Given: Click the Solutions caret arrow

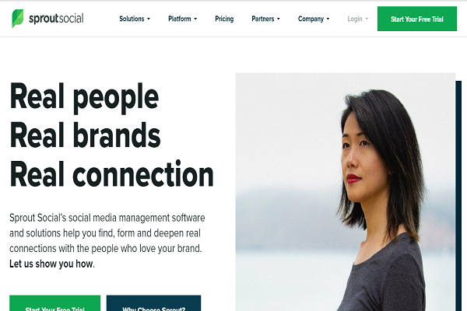Looking at the screenshot, I should click(x=149, y=19).
